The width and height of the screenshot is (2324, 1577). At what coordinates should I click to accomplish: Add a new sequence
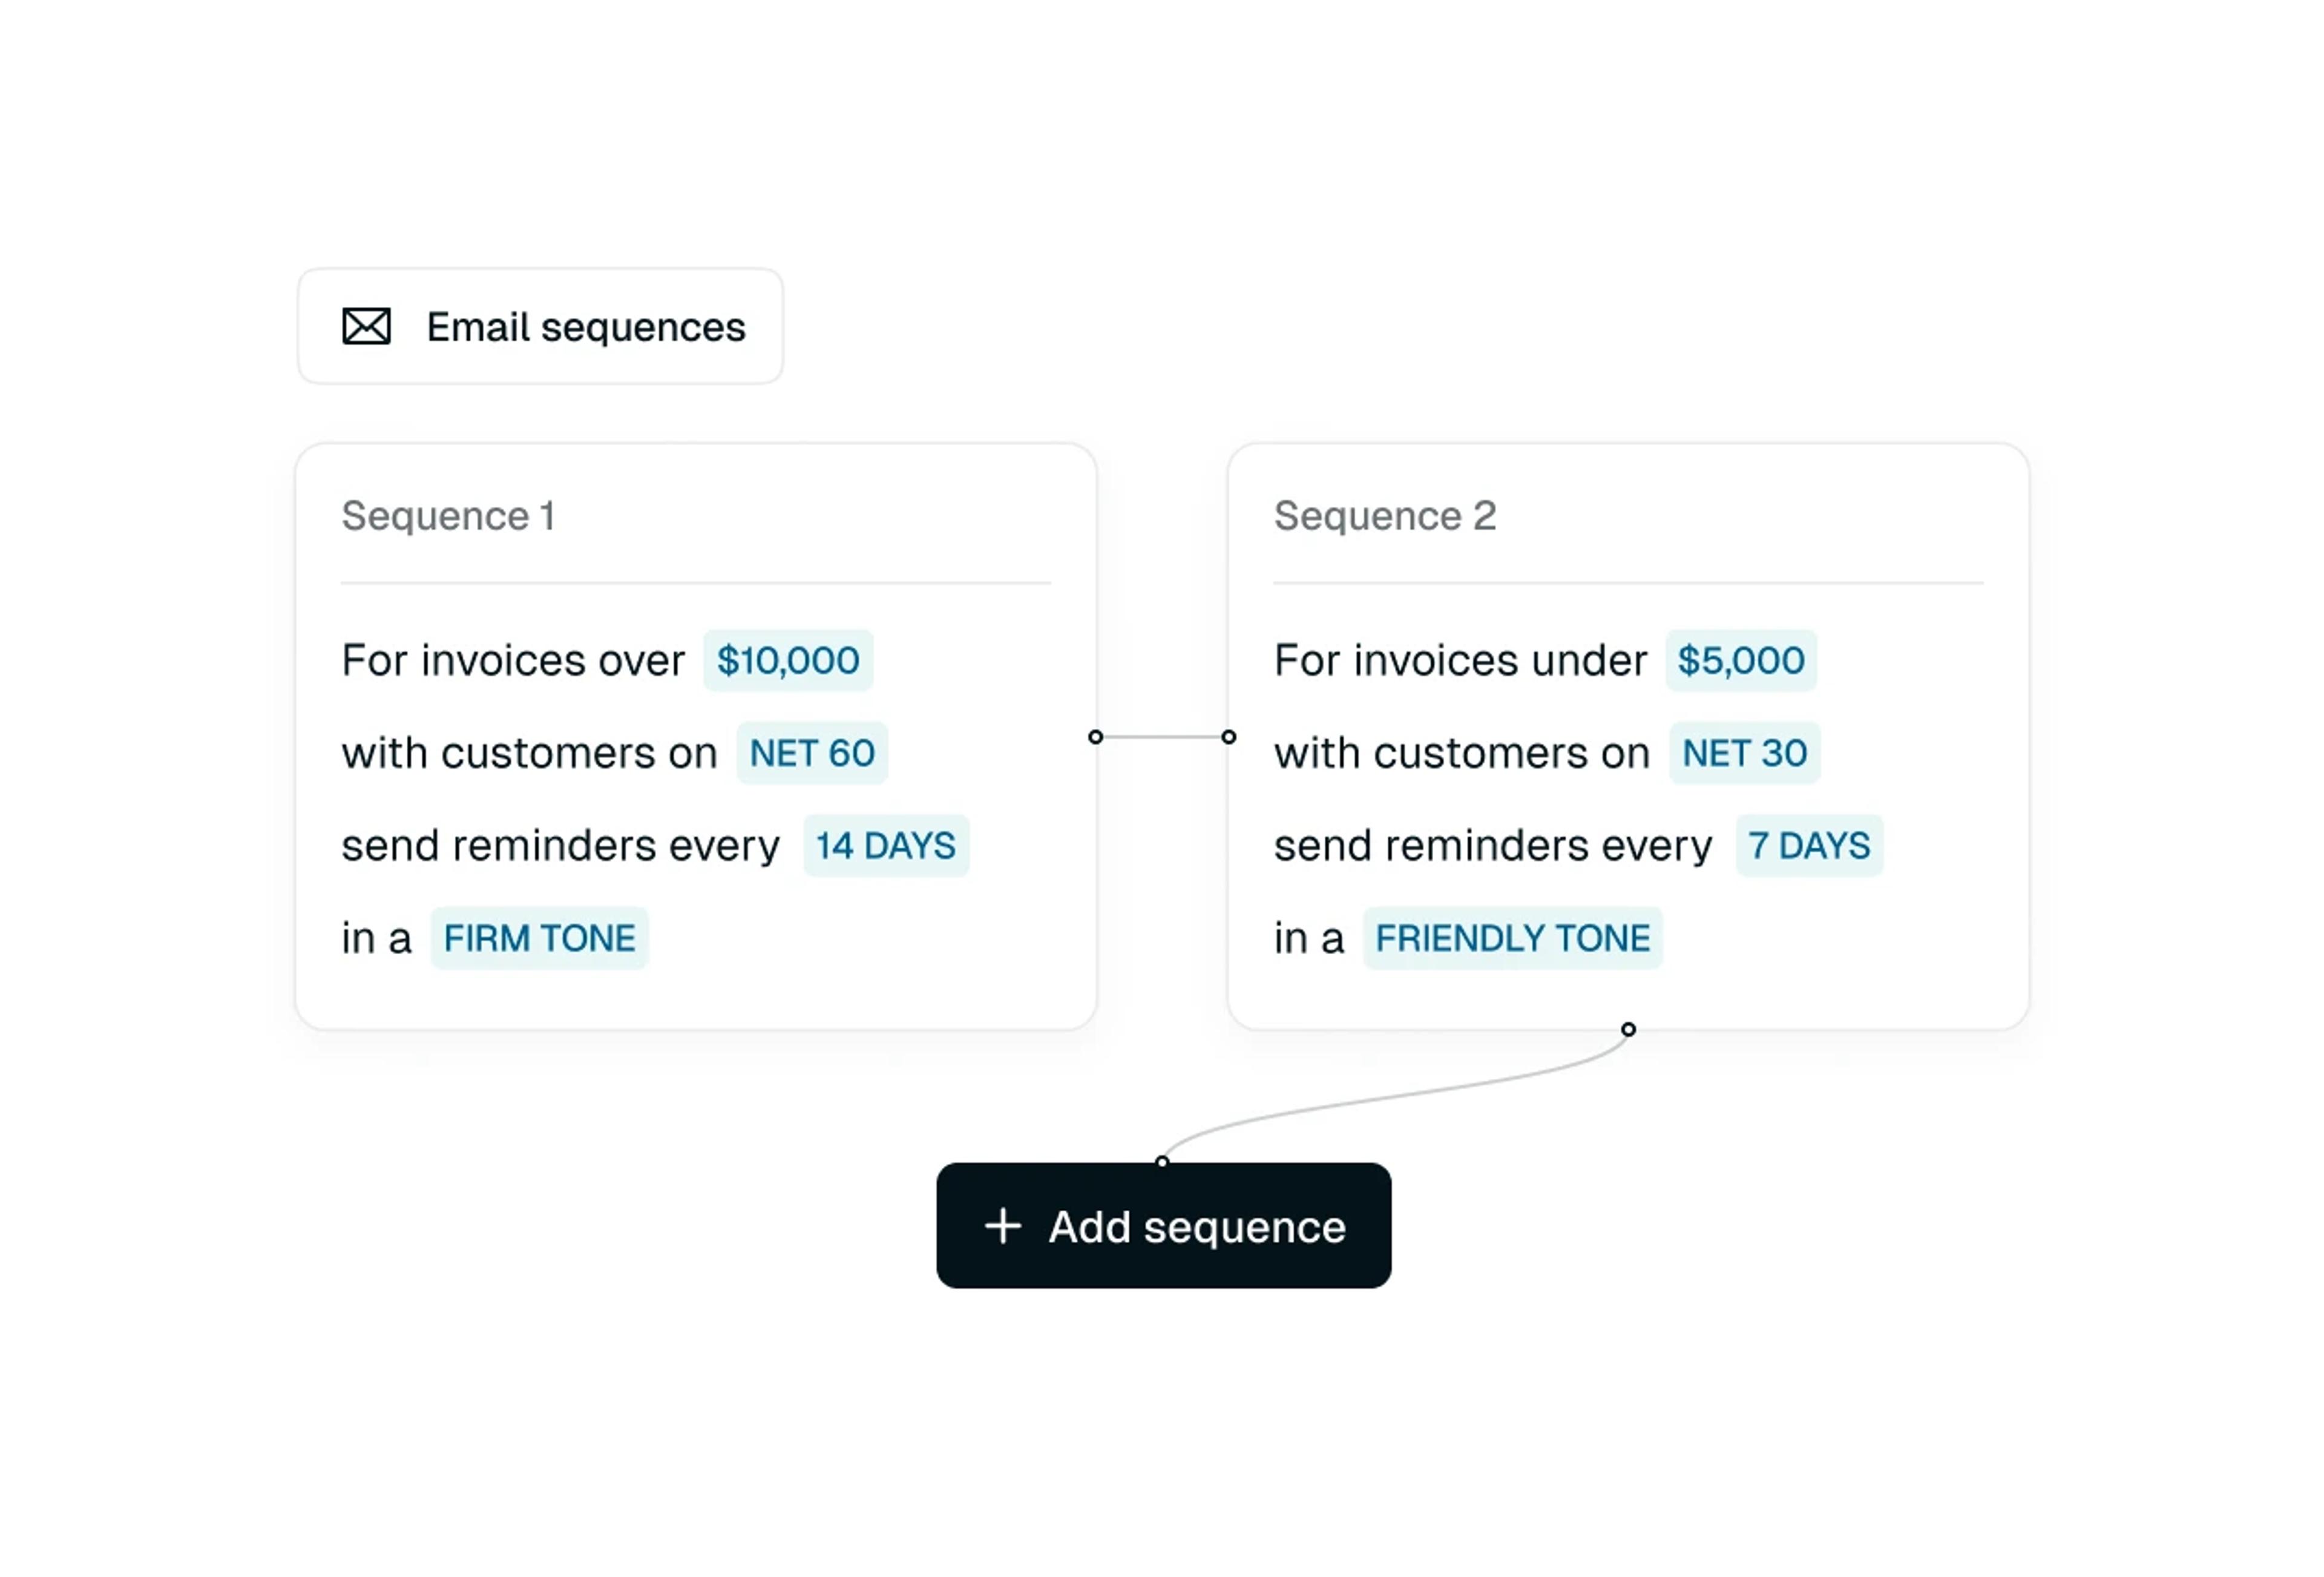pos(1164,1225)
